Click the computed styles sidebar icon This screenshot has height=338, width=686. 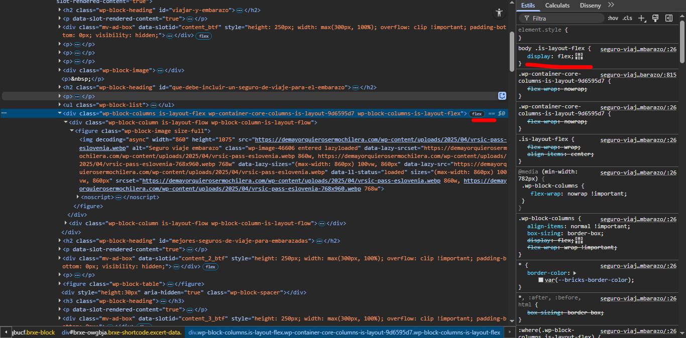(669, 18)
